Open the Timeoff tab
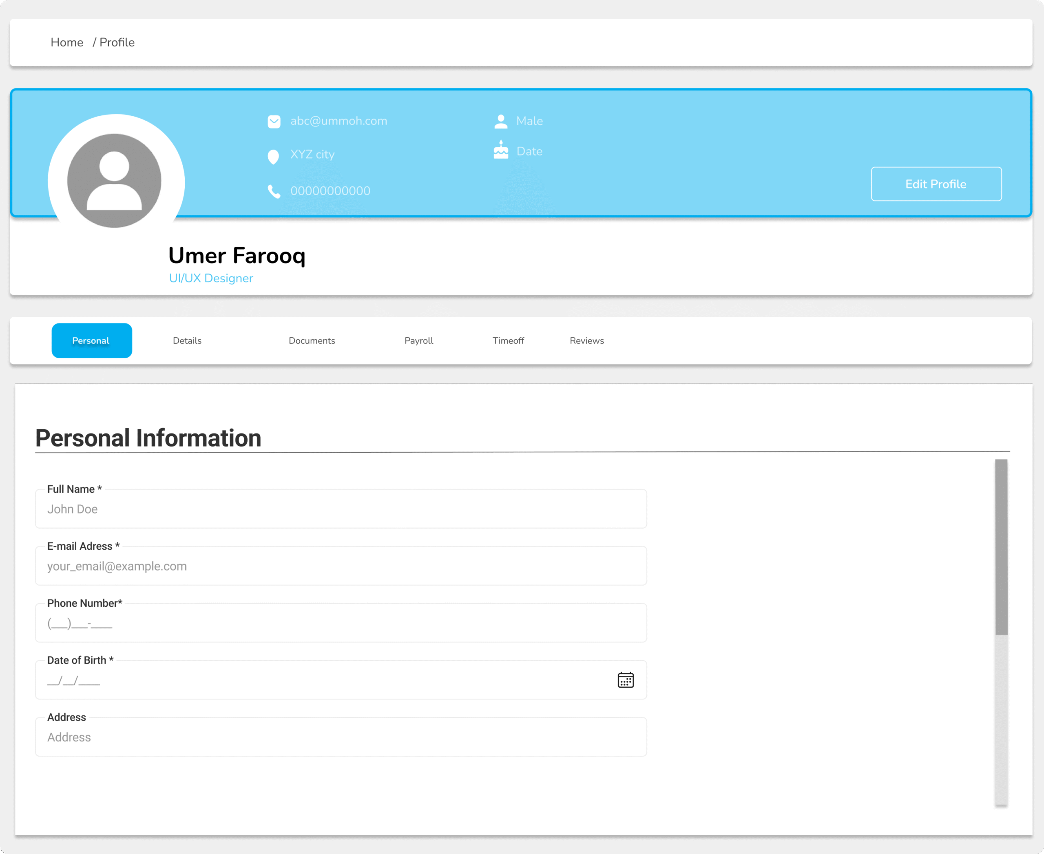 508,341
